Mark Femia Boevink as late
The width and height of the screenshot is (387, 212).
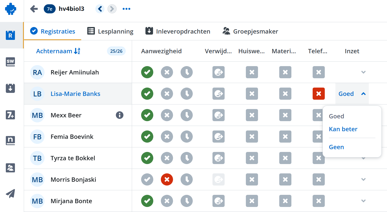point(187,137)
